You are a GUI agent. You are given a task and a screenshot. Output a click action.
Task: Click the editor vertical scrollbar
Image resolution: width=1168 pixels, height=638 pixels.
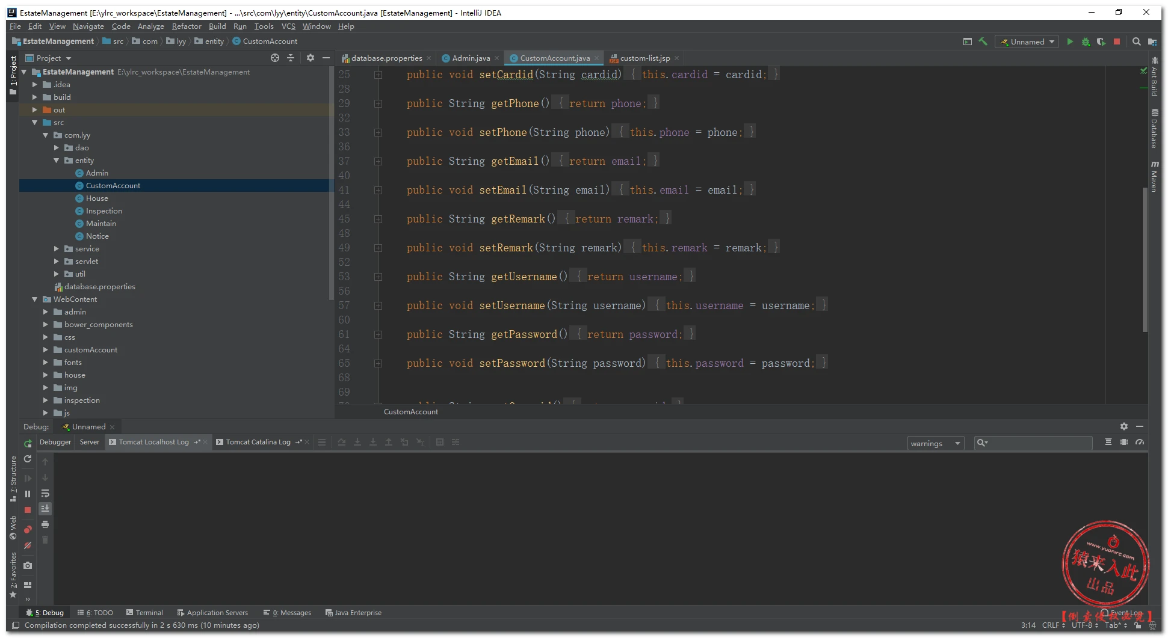(1145, 259)
